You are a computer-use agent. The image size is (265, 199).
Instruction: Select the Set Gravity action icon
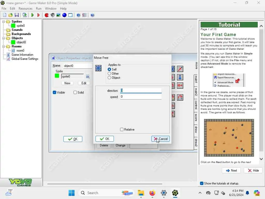click(x=180, y=77)
